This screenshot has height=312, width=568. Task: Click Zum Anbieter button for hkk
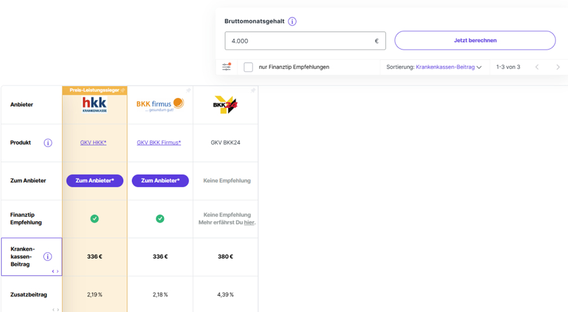click(x=95, y=181)
